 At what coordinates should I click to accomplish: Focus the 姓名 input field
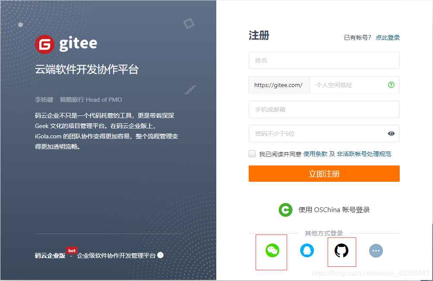(x=324, y=60)
